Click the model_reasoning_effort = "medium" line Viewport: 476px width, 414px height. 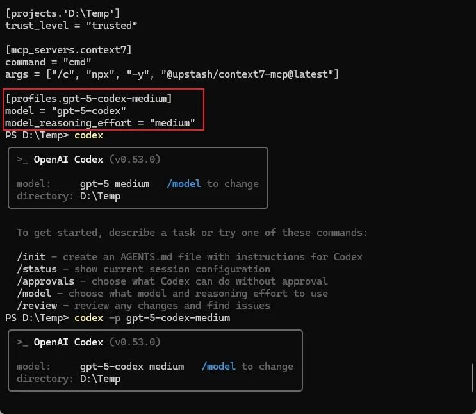(x=100, y=123)
